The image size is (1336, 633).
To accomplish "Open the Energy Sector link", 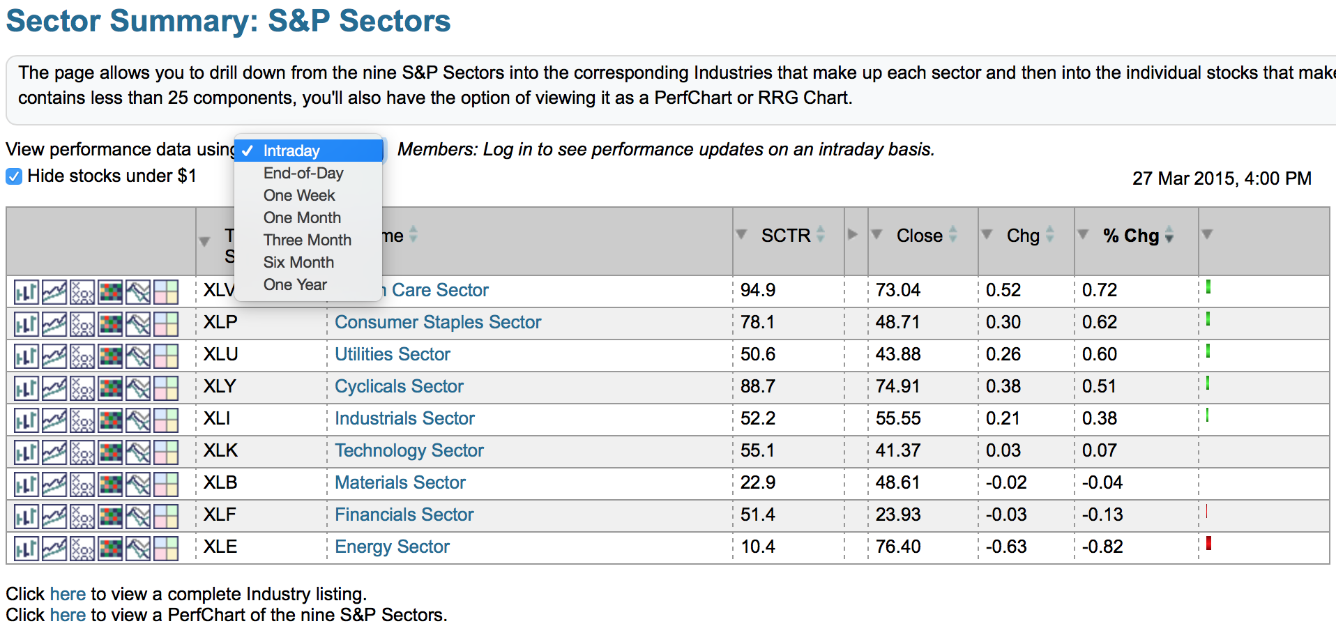I will [x=392, y=547].
